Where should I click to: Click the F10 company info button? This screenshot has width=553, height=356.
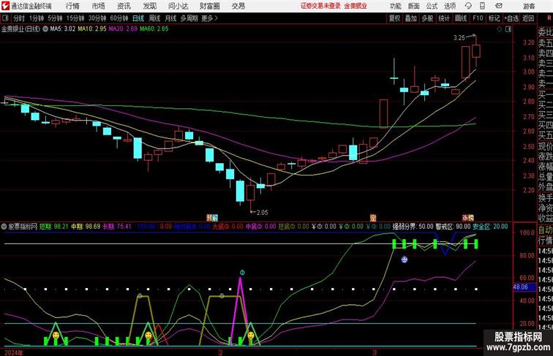click(x=478, y=18)
